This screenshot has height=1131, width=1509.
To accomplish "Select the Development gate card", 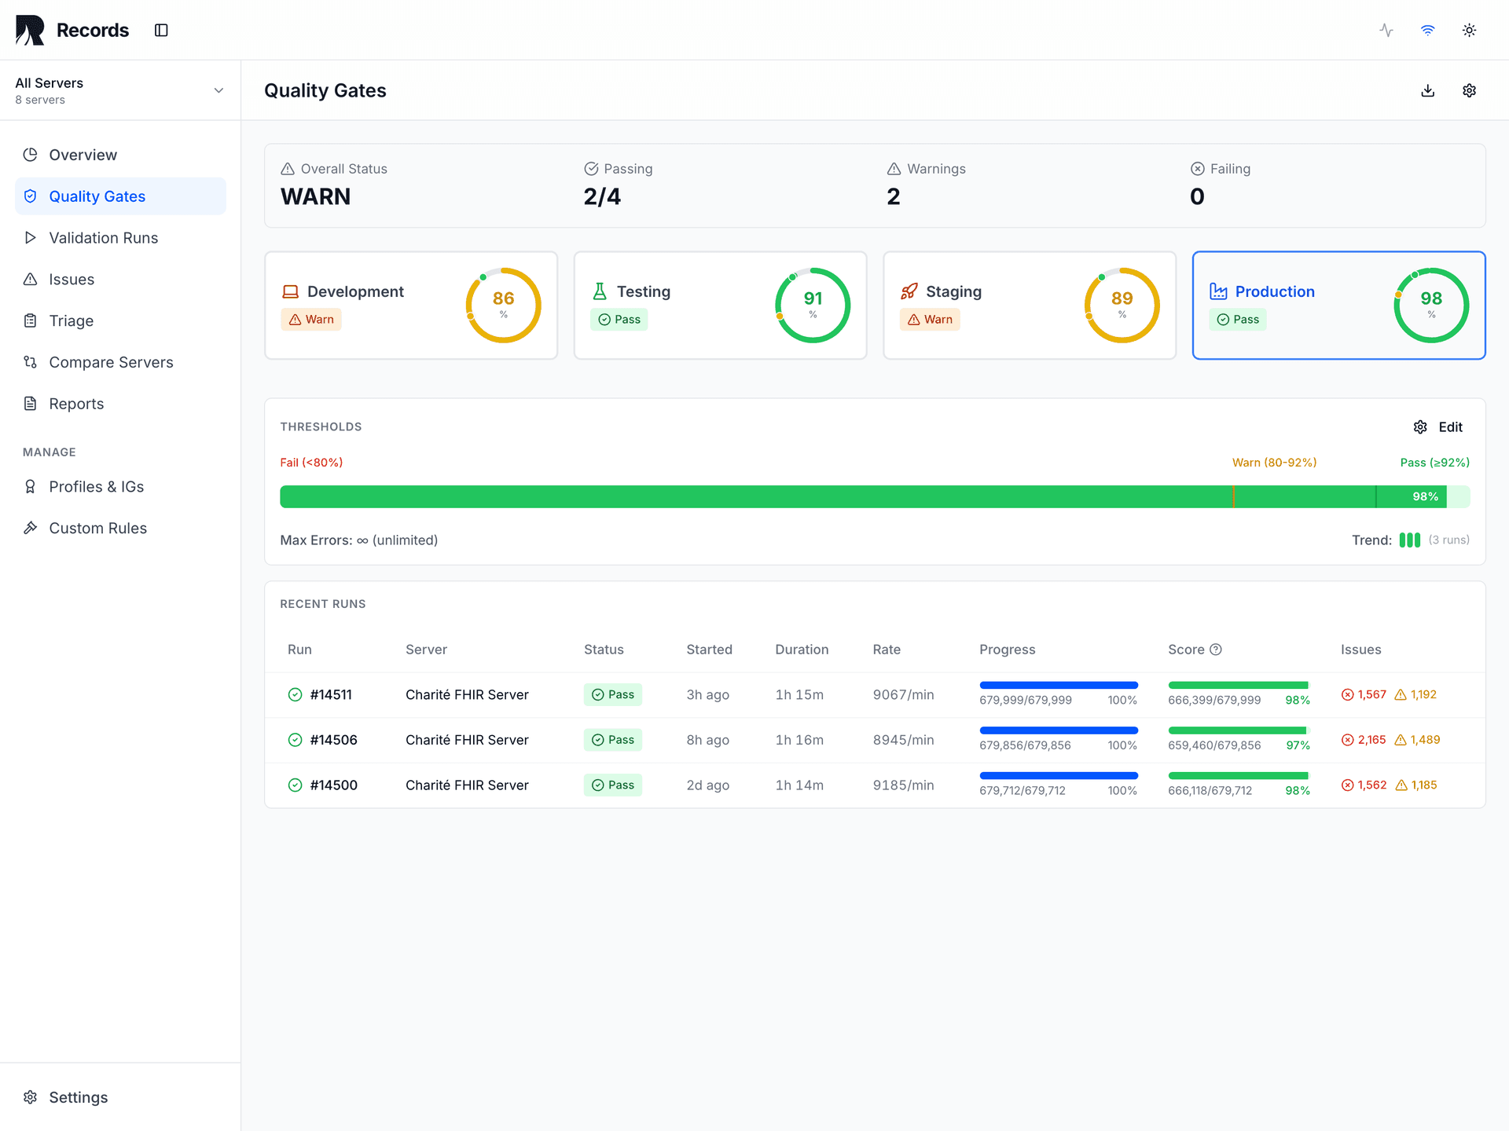I will 410,305.
